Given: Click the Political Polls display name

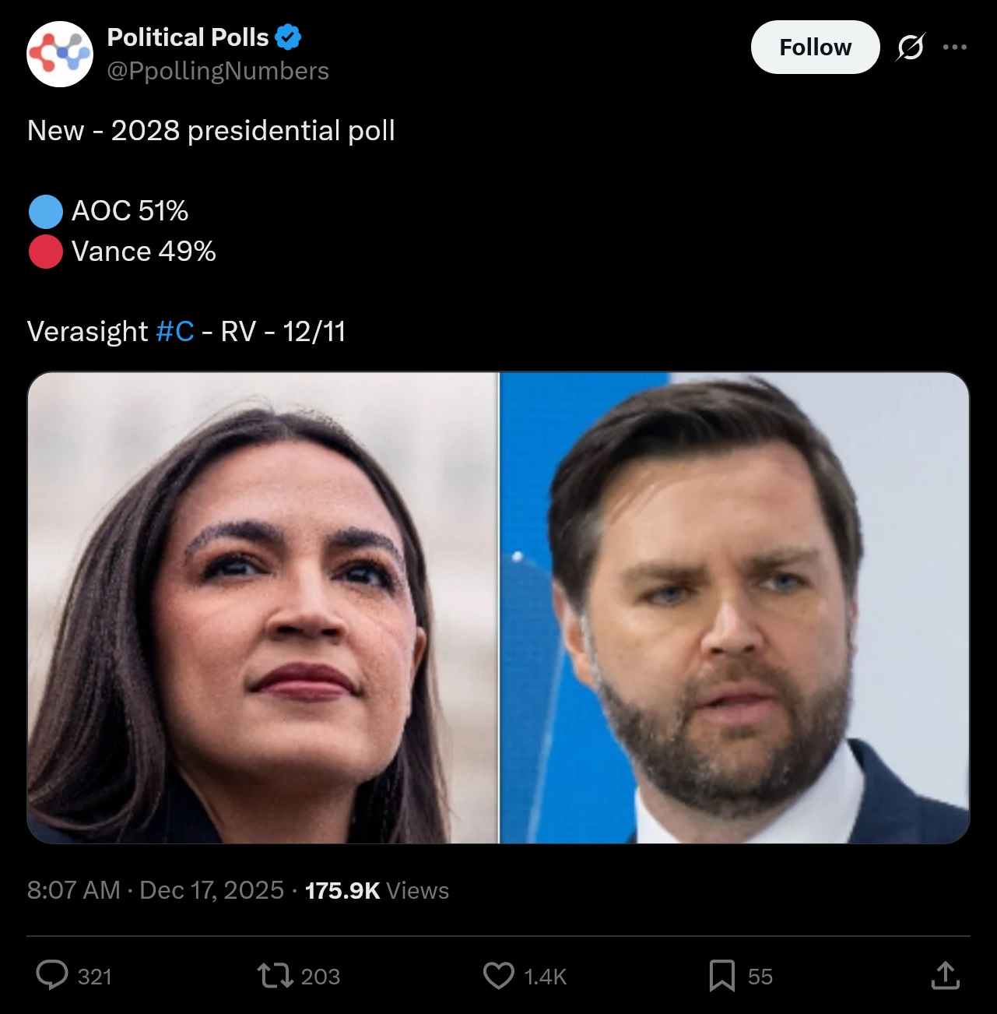Looking at the screenshot, I should [188, 37].
